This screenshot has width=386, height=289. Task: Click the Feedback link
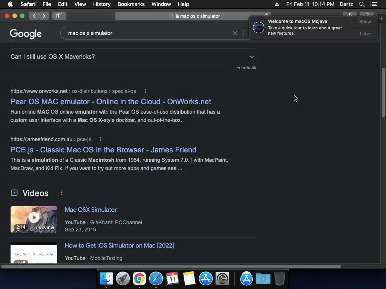pyautogui.click(x=246, y=68)
